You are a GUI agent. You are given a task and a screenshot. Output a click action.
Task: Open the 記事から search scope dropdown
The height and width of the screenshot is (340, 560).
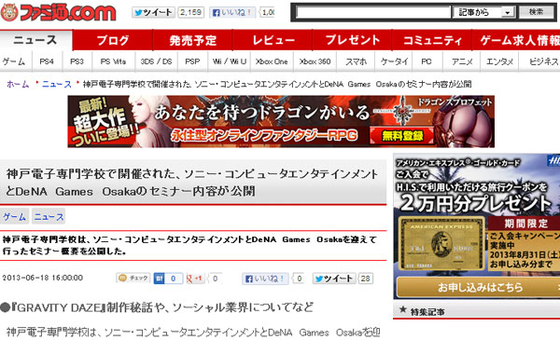click(x=483, y=12)
